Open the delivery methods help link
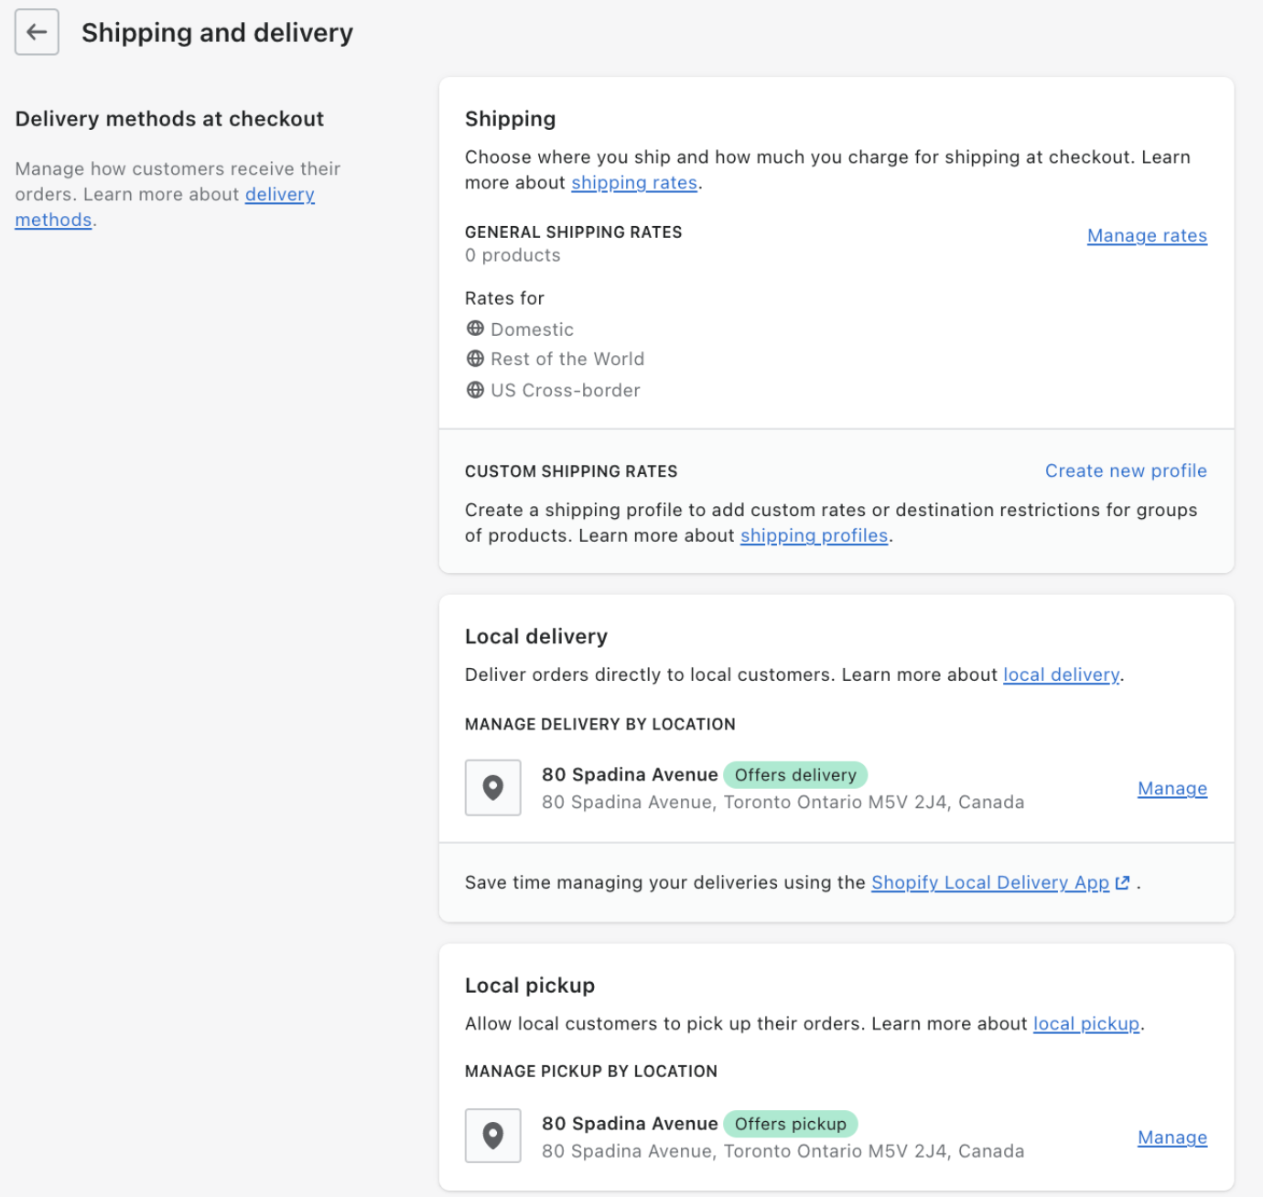Viewport: 1263px width, 1197px height. coord(279,194)
